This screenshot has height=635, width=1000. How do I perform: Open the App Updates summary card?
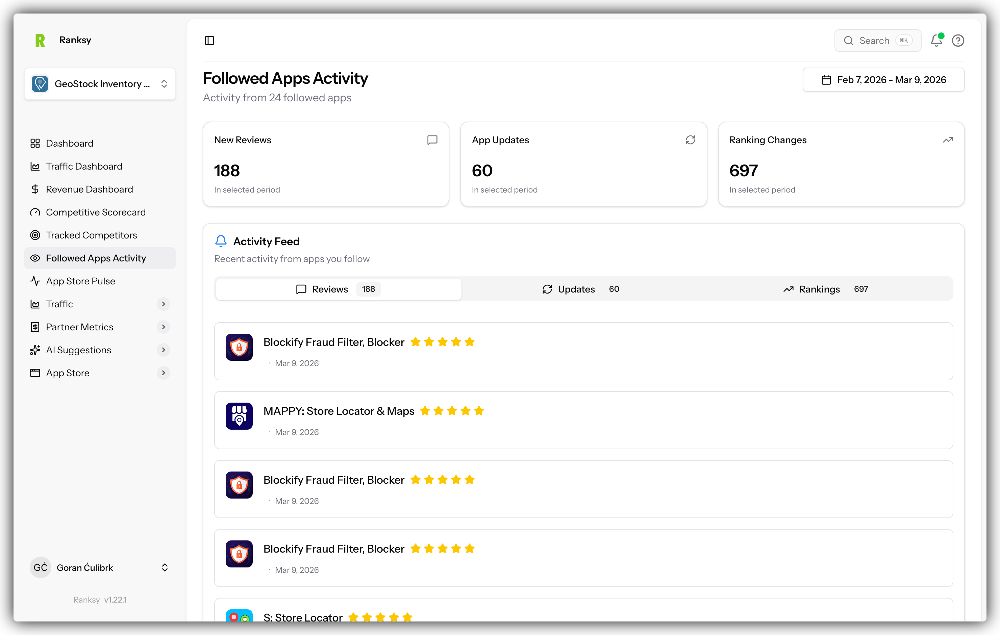(583, 164)
